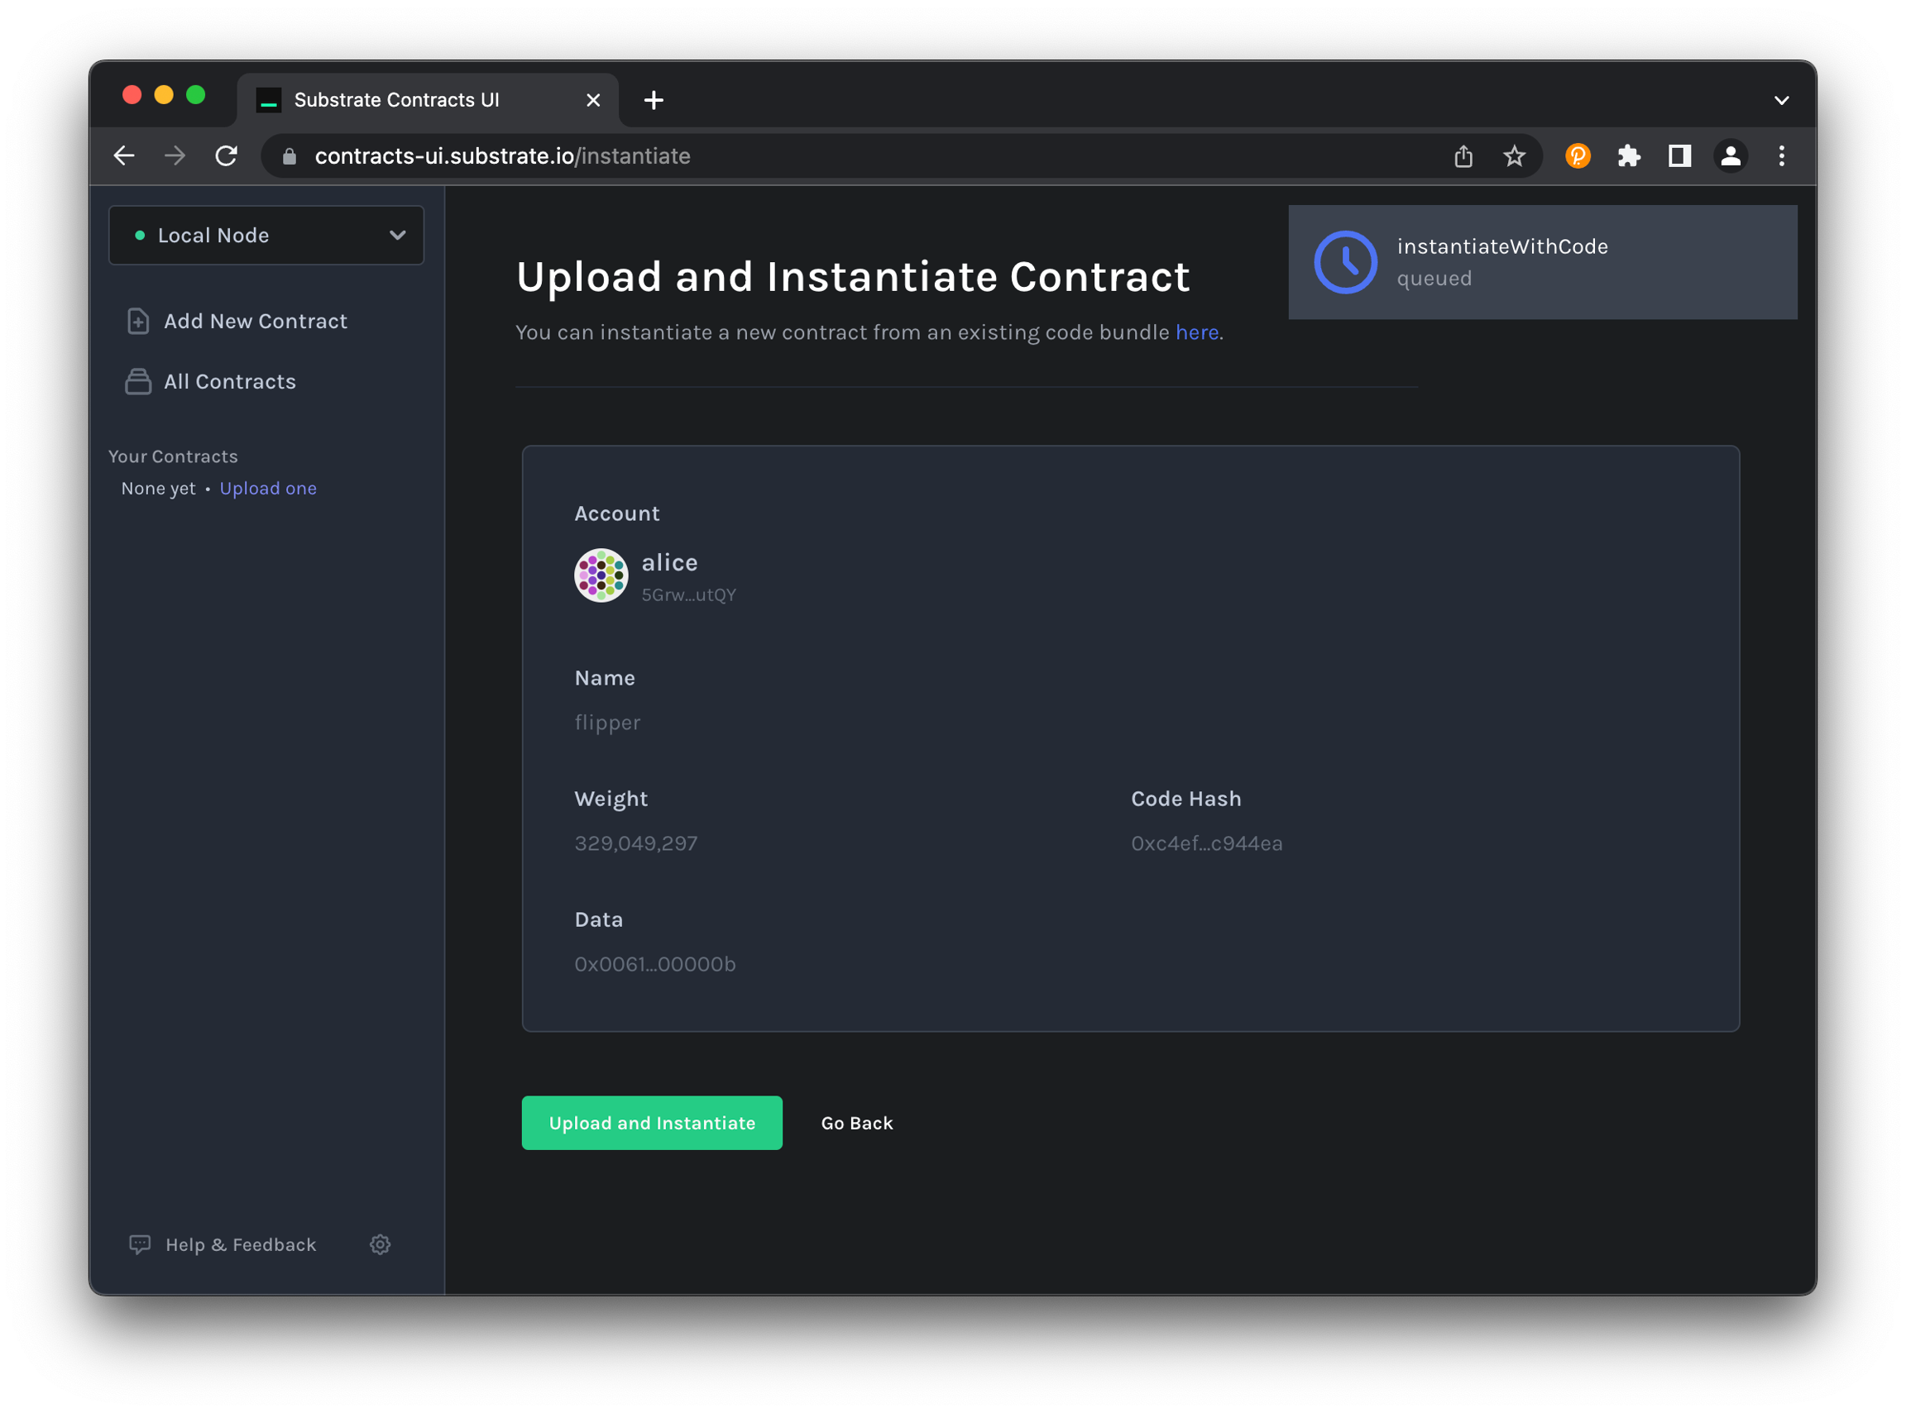Open the browser extensions puzzle icon
Screen dimensions: 1906x1413
pyautogui.click(x=1628, y=155)
